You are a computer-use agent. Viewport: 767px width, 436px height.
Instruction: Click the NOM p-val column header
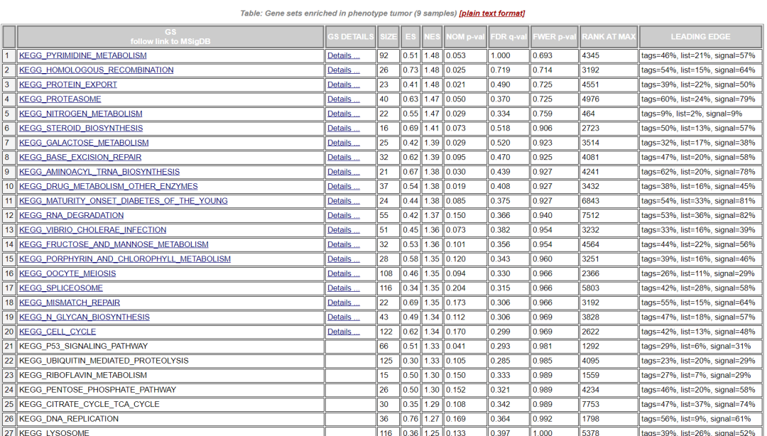(465, 37)
